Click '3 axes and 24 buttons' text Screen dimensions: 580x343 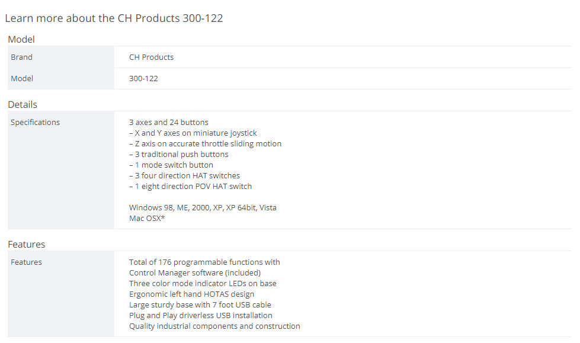[x=169, y=122]
